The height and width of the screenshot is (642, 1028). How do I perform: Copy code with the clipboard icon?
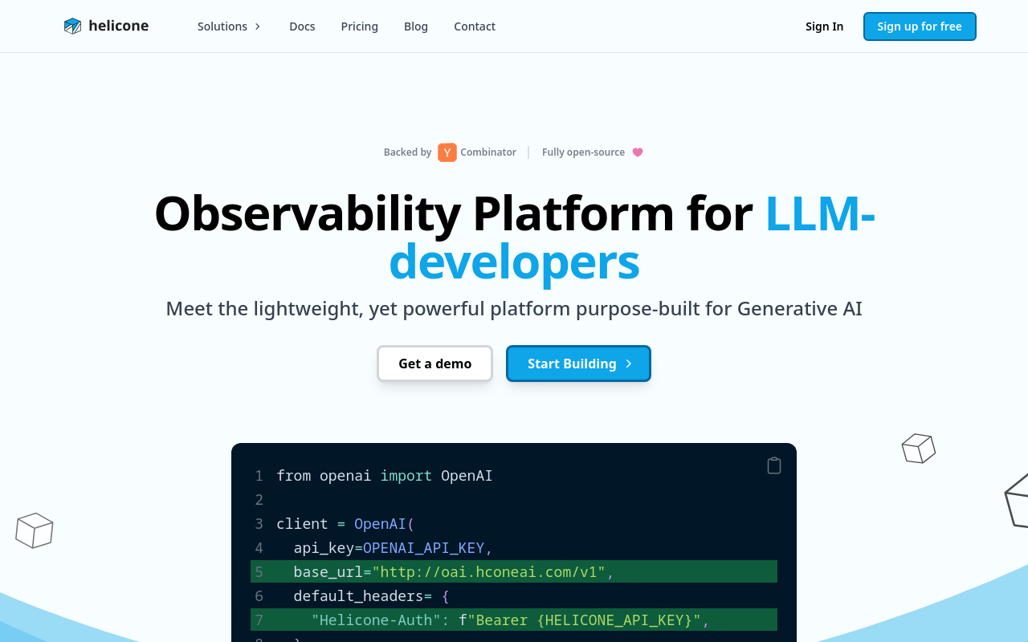pyautogui.click(x=774, y=465)
